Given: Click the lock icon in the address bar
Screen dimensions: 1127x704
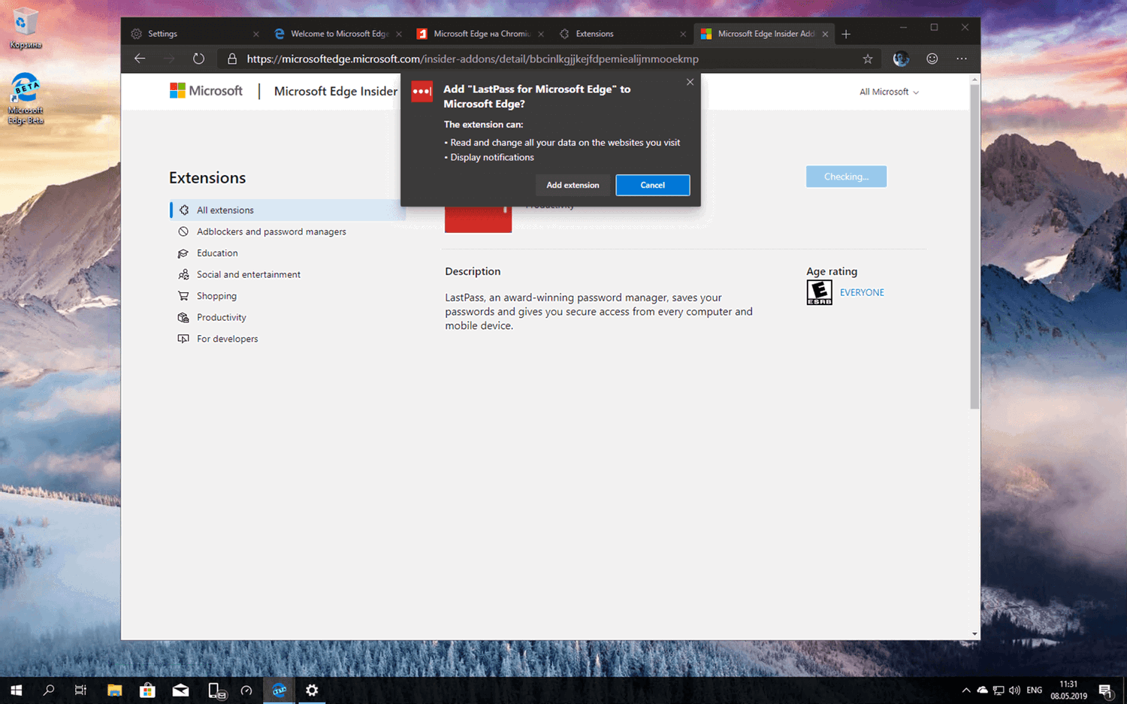Looking at the screenshot, I should click(232, 59).
